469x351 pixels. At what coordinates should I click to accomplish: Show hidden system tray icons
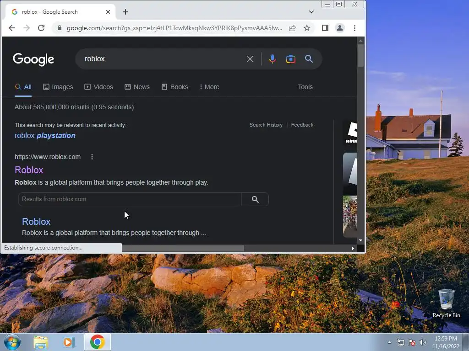coord(389,342)
